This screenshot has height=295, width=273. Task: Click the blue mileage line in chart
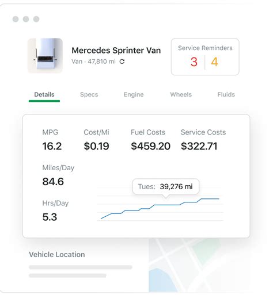click(x=160, y=205)
